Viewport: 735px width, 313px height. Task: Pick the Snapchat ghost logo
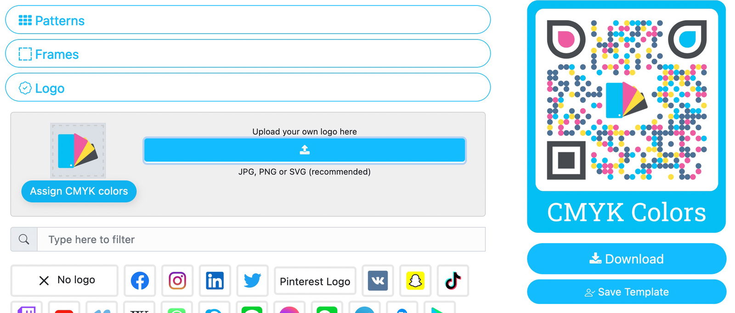(x=415, y=280)
